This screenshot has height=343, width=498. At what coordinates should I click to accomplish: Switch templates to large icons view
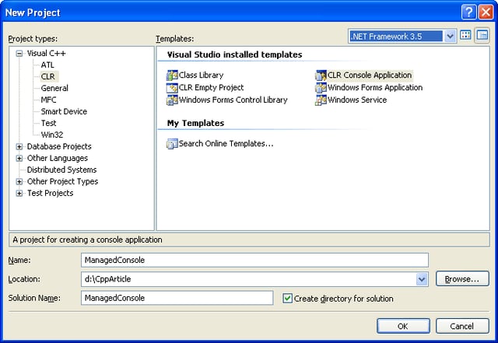[x=465, y=35]
